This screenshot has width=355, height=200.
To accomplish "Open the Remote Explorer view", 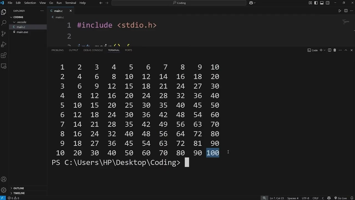I will [4, 66].
